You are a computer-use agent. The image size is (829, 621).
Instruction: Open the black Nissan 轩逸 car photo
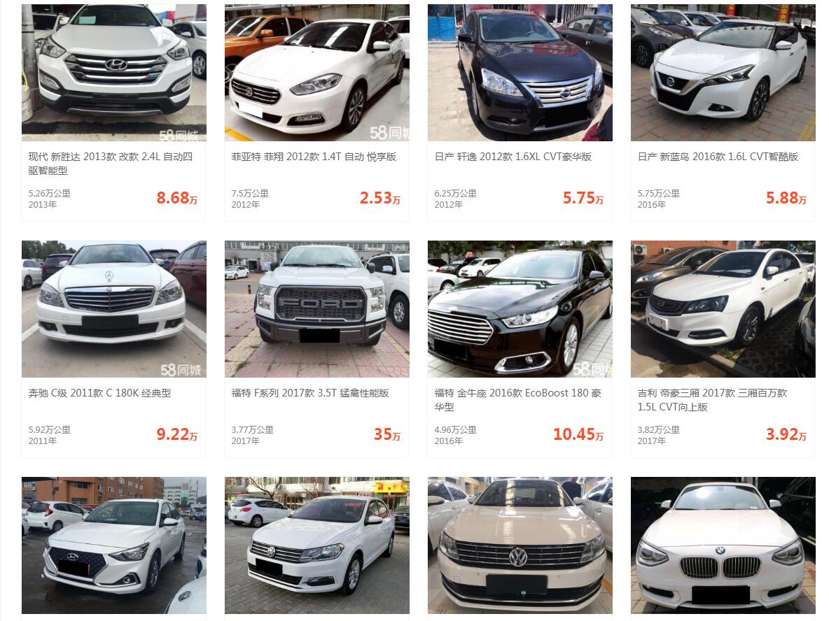point(520,72)
